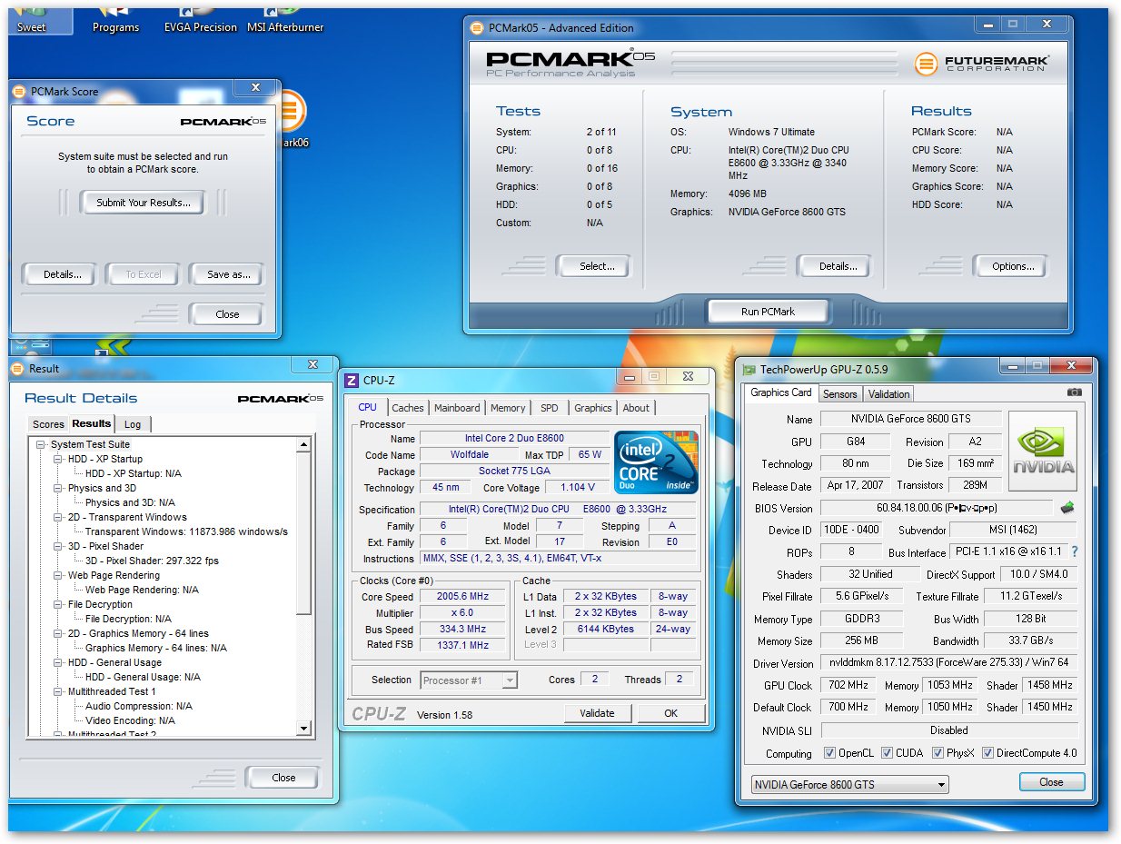Open the GPU selector dropdown in GPU-Z
1121x844 pixels.
(849, 785)
